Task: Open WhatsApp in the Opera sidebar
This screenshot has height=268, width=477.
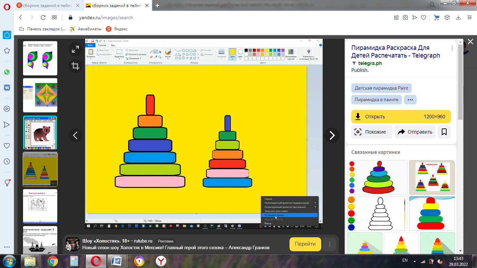Action: tap(7, 72)
